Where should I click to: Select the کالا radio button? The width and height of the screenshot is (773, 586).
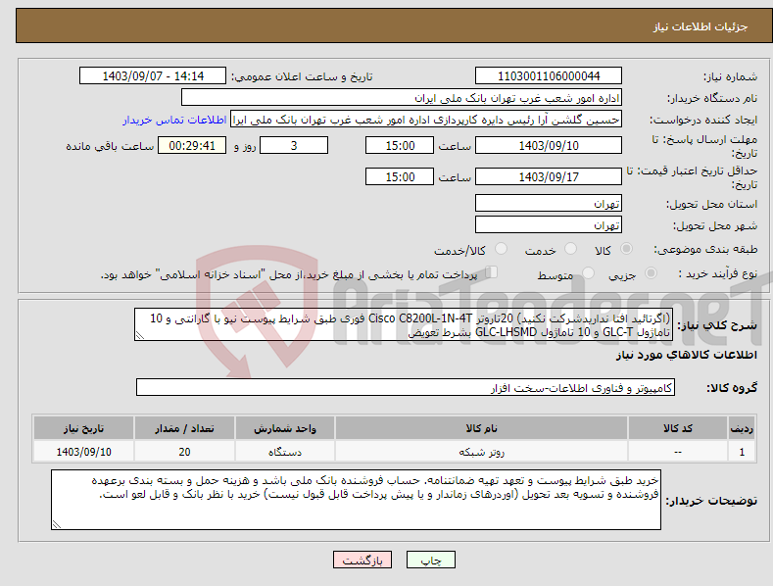(x=626, y=249)
